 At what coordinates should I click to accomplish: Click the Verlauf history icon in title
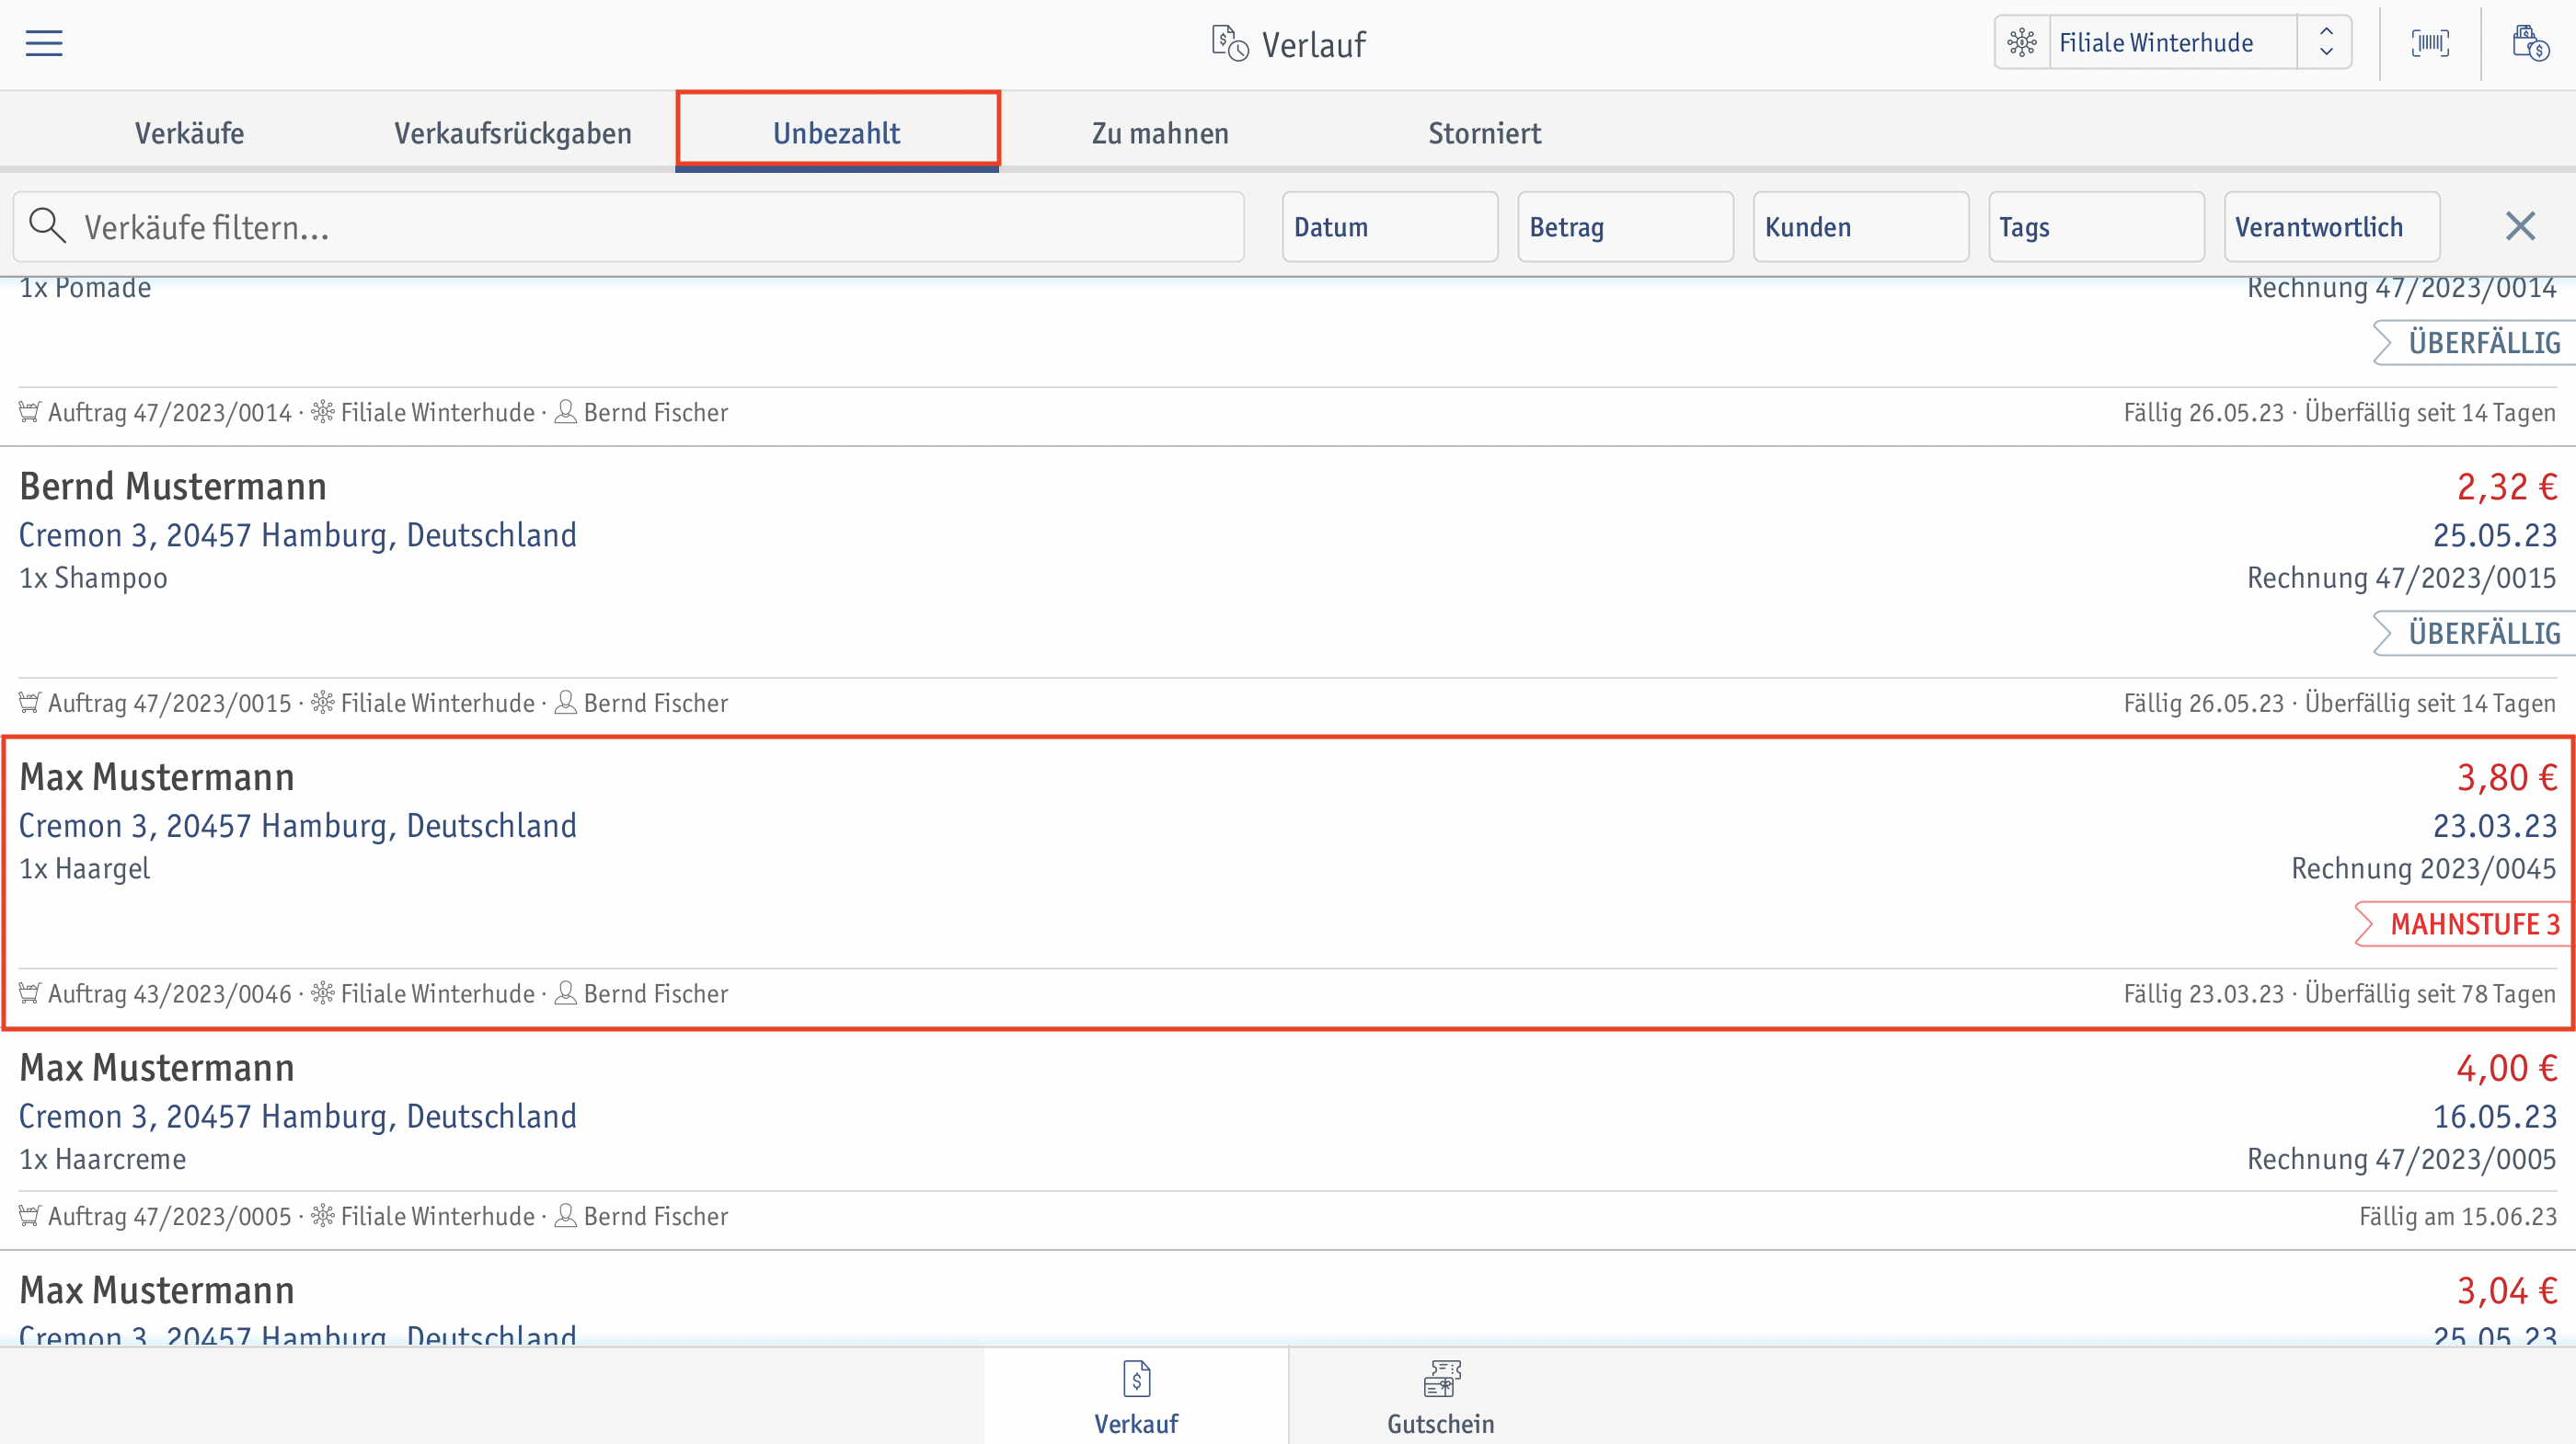pos(1230,44)
